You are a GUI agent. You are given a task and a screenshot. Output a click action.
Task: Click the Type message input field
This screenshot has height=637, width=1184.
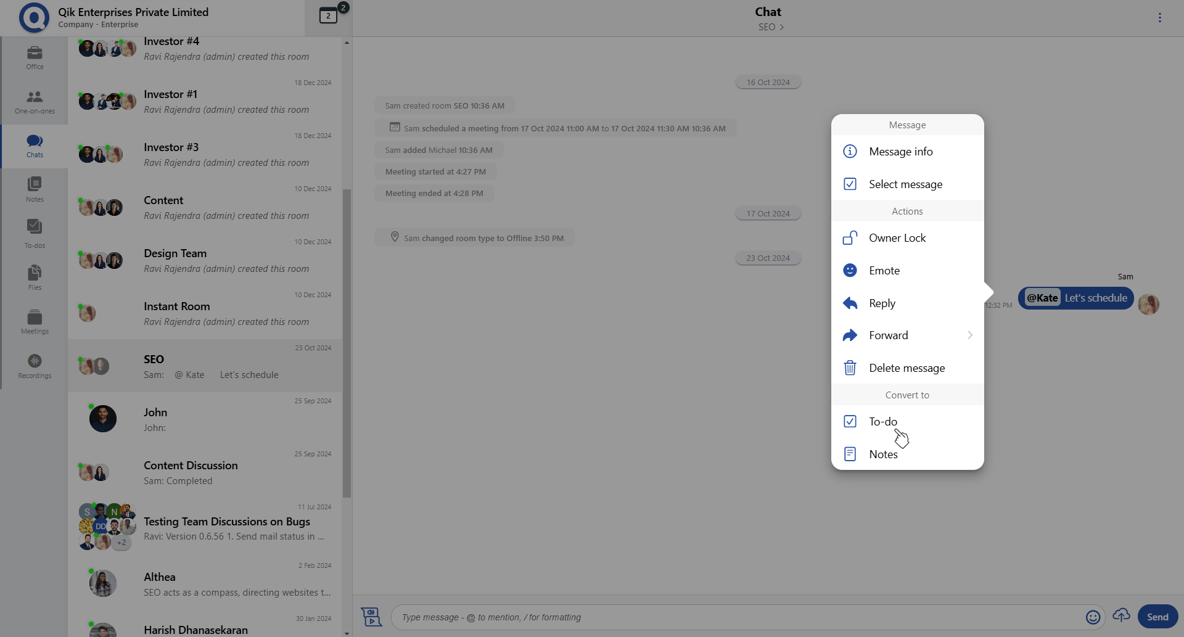coord(734,617)
